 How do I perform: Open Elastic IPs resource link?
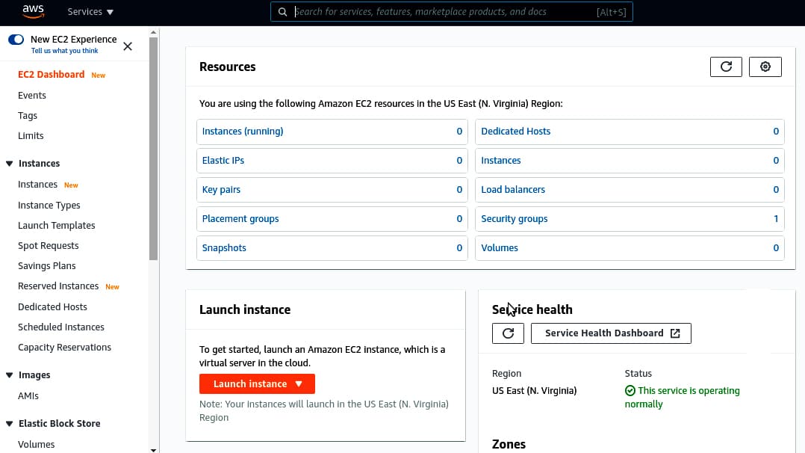pyautogui.click(x=223, y=161)
